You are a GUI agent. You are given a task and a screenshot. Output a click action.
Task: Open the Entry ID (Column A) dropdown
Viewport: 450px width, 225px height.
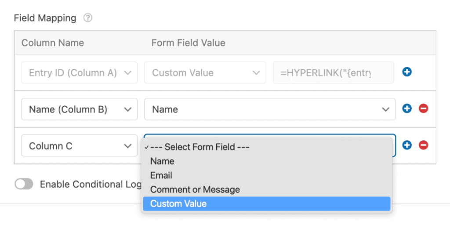80,73
